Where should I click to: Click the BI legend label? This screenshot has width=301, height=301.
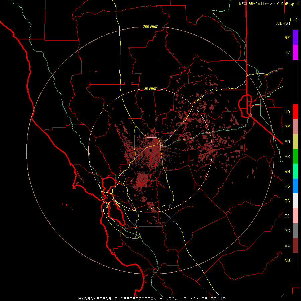pyautogui.click(x=287, y=245)
